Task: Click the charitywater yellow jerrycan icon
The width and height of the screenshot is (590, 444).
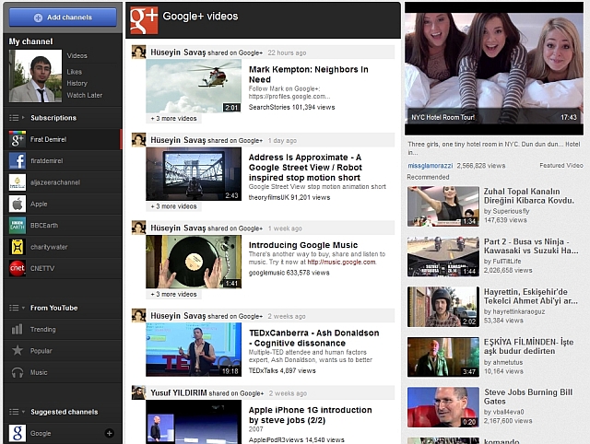Action: (18, 247)
